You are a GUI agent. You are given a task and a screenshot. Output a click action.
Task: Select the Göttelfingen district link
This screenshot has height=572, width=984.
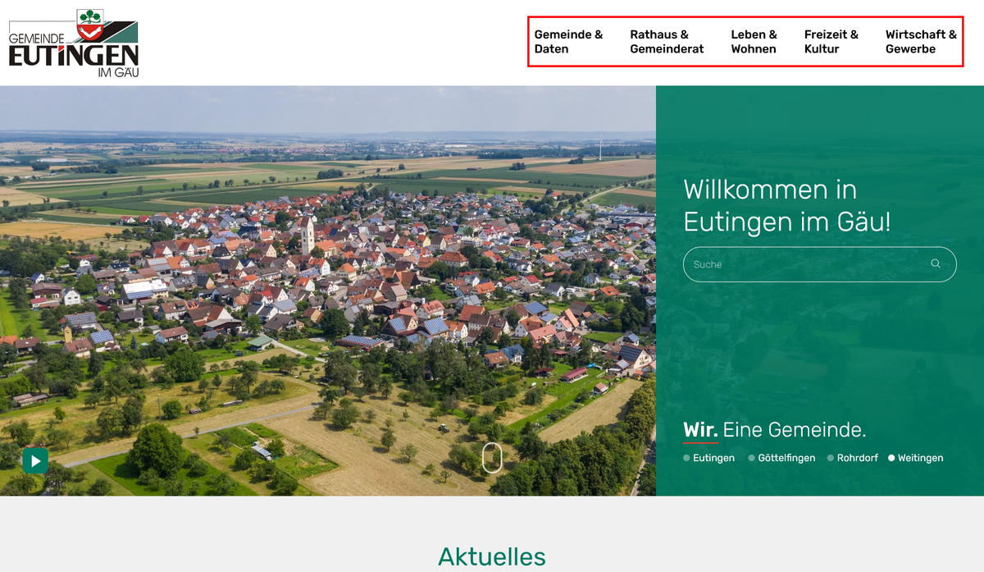click(x=781, y=458)
